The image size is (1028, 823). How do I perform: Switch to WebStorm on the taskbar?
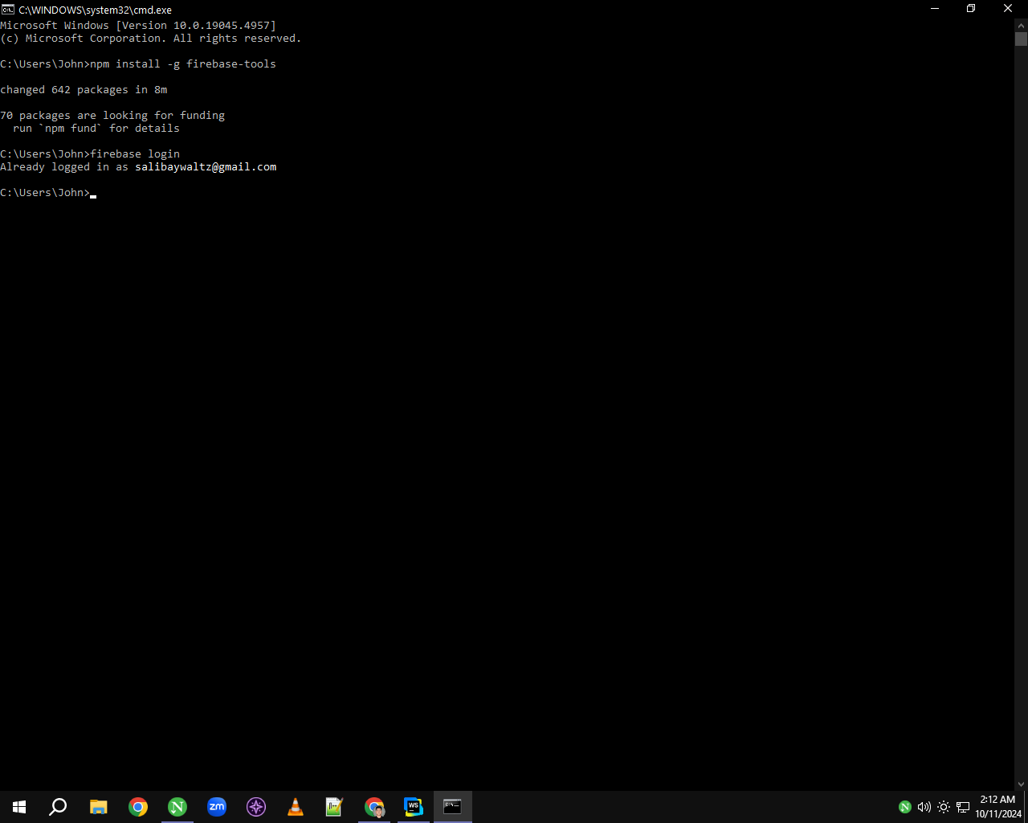[414, 807]
